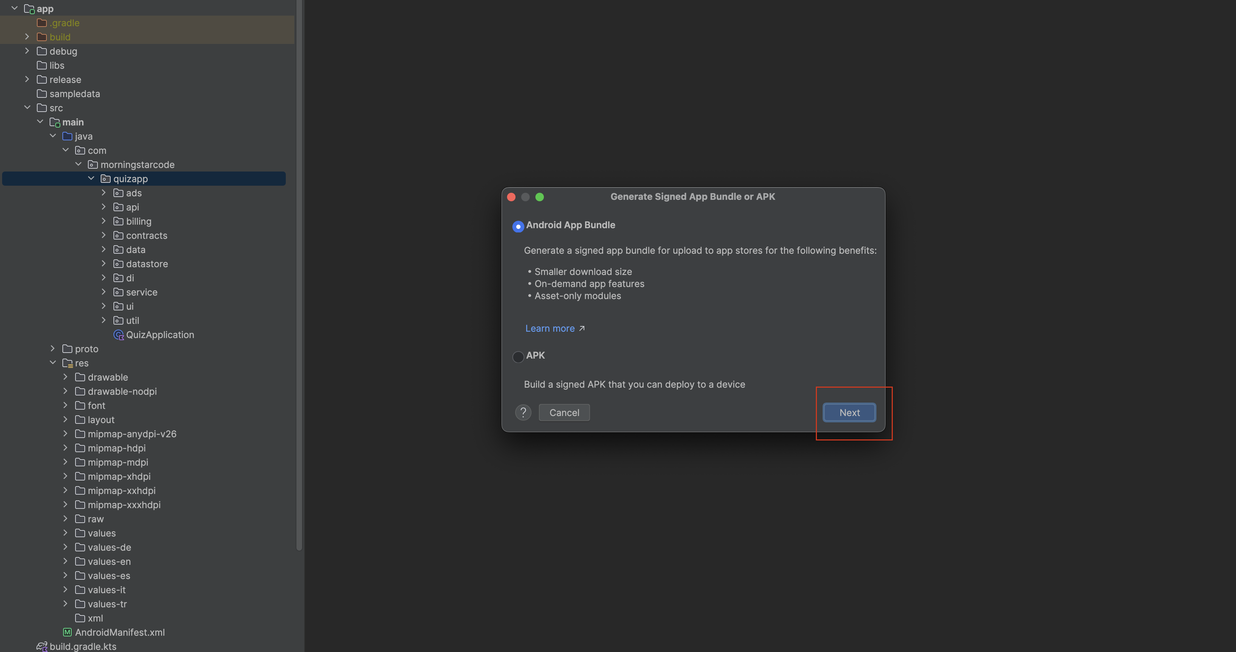Click the datastore package icon

pos(118,264)
